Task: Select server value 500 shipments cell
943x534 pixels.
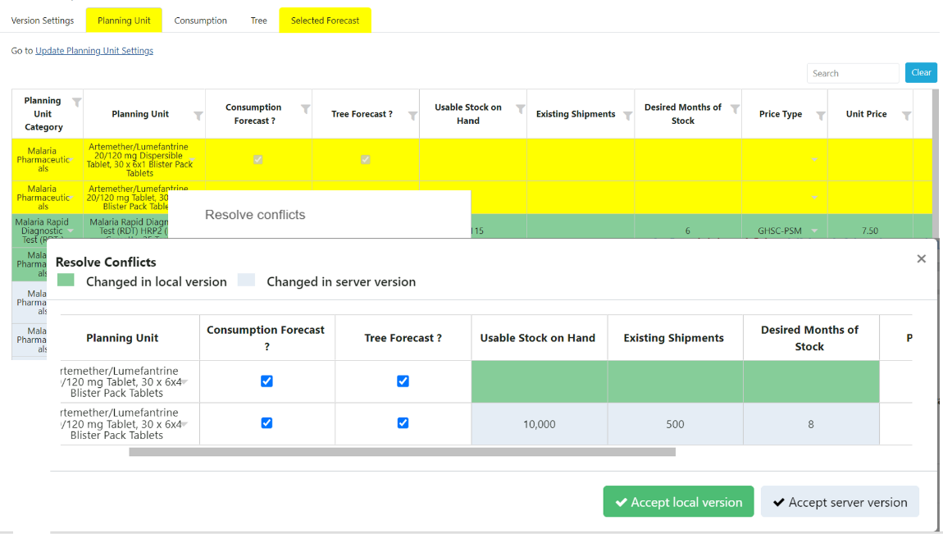Action: pyautogui.click(x=676, y=424)
